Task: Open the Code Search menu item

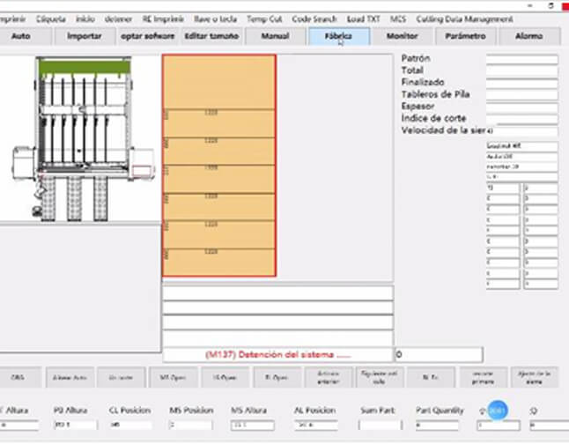Action: (314, 19)
